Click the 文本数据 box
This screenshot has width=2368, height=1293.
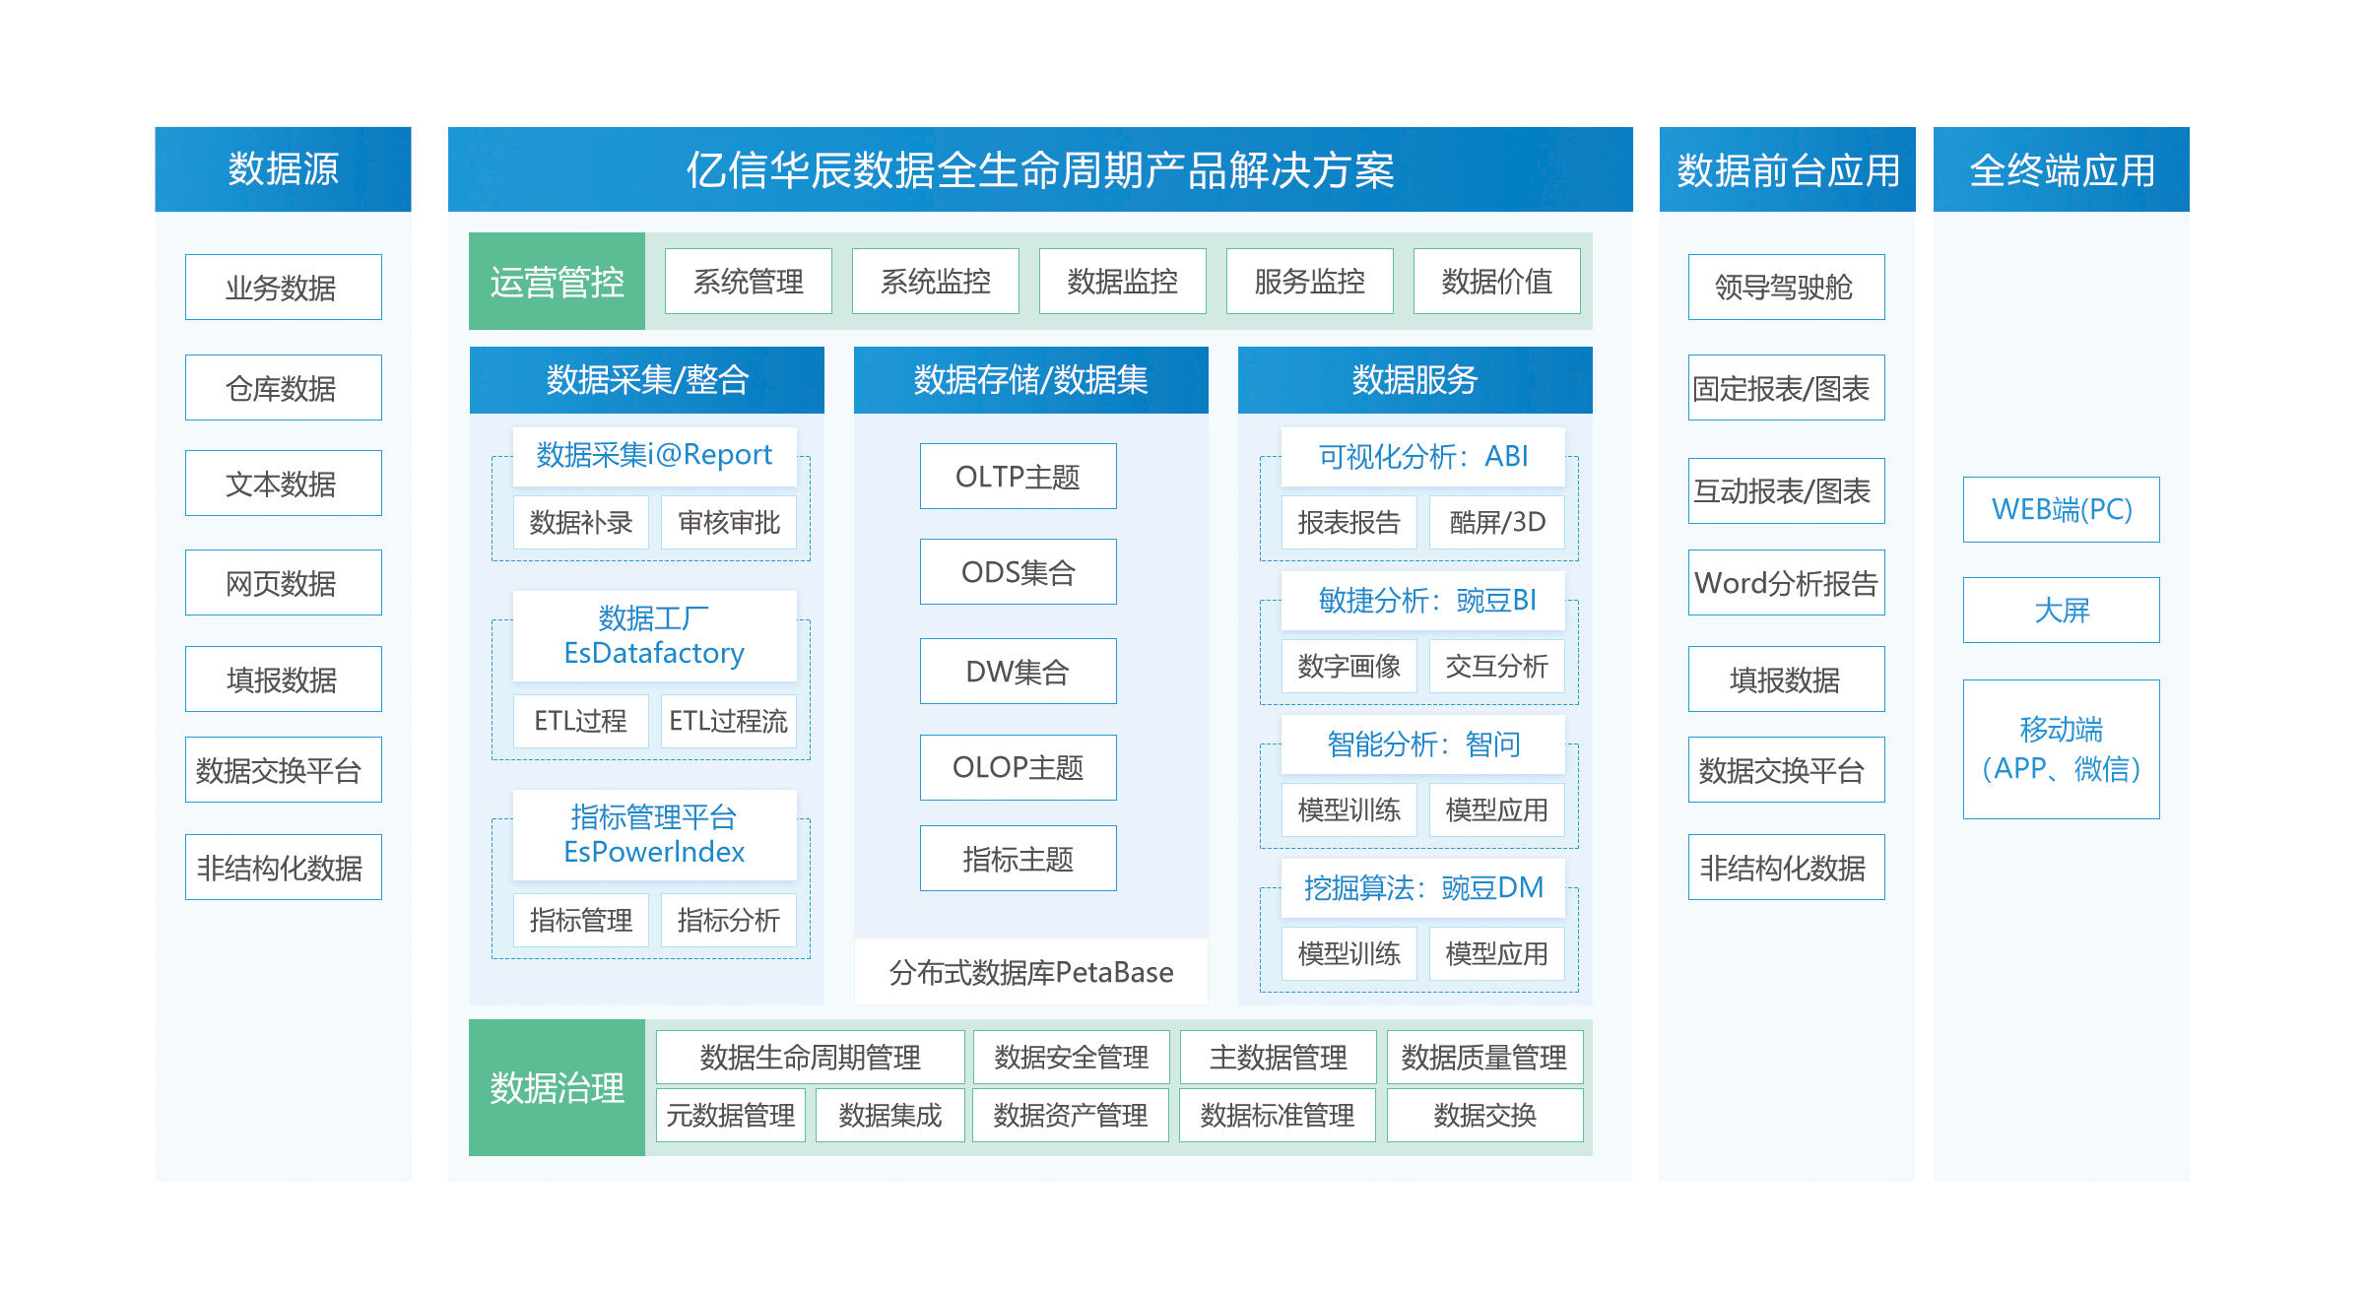(x=284, y=484)
